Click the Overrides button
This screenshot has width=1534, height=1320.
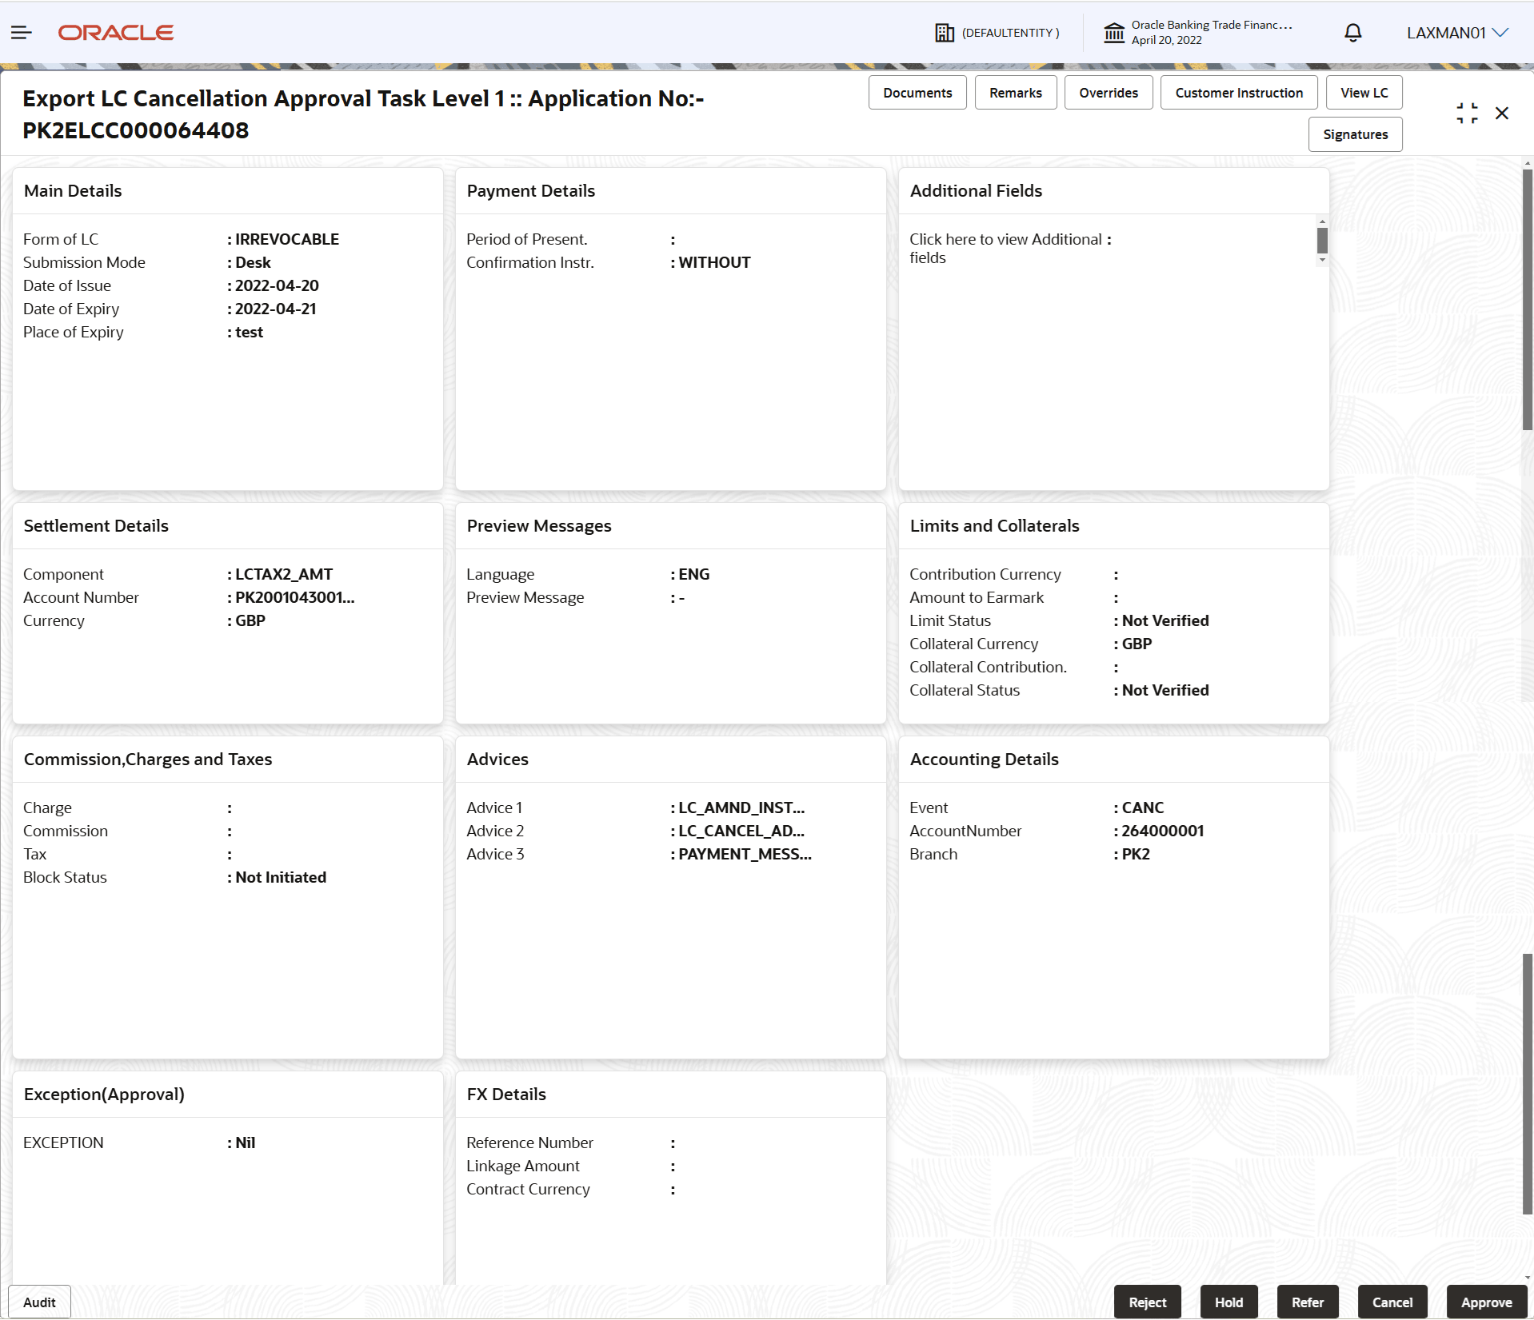[x=1108, y=92]
